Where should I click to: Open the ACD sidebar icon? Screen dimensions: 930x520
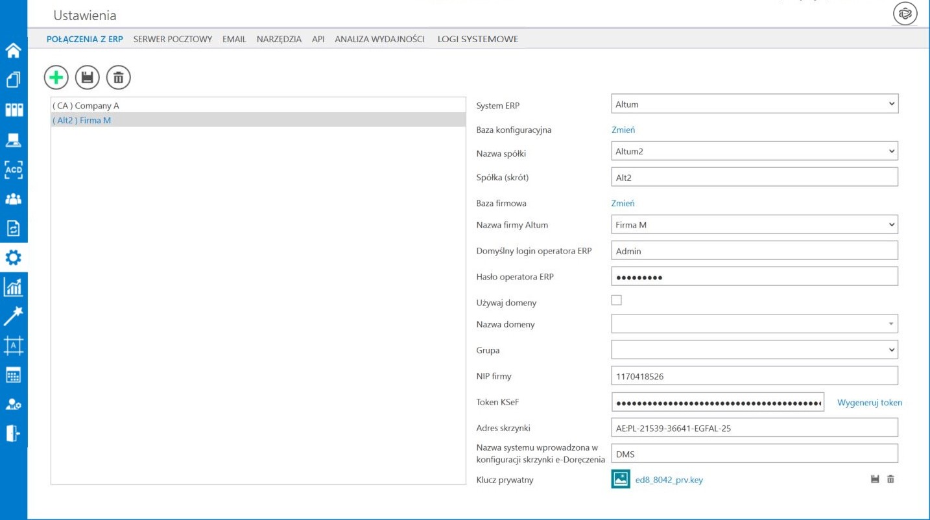pyautogui.click(x=14, y=170)
